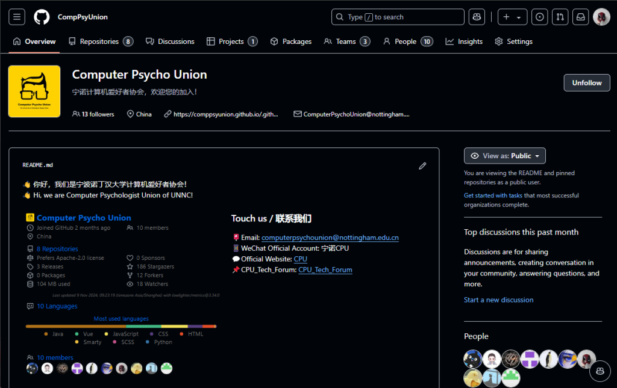Go to GitHub home via Octocat logo

click(x=42, y=17)
